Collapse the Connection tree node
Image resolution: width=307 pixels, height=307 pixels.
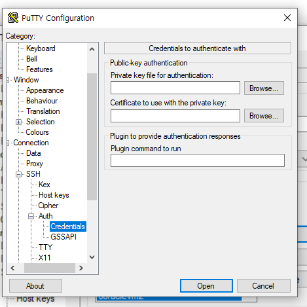click(x=9, y=143)
